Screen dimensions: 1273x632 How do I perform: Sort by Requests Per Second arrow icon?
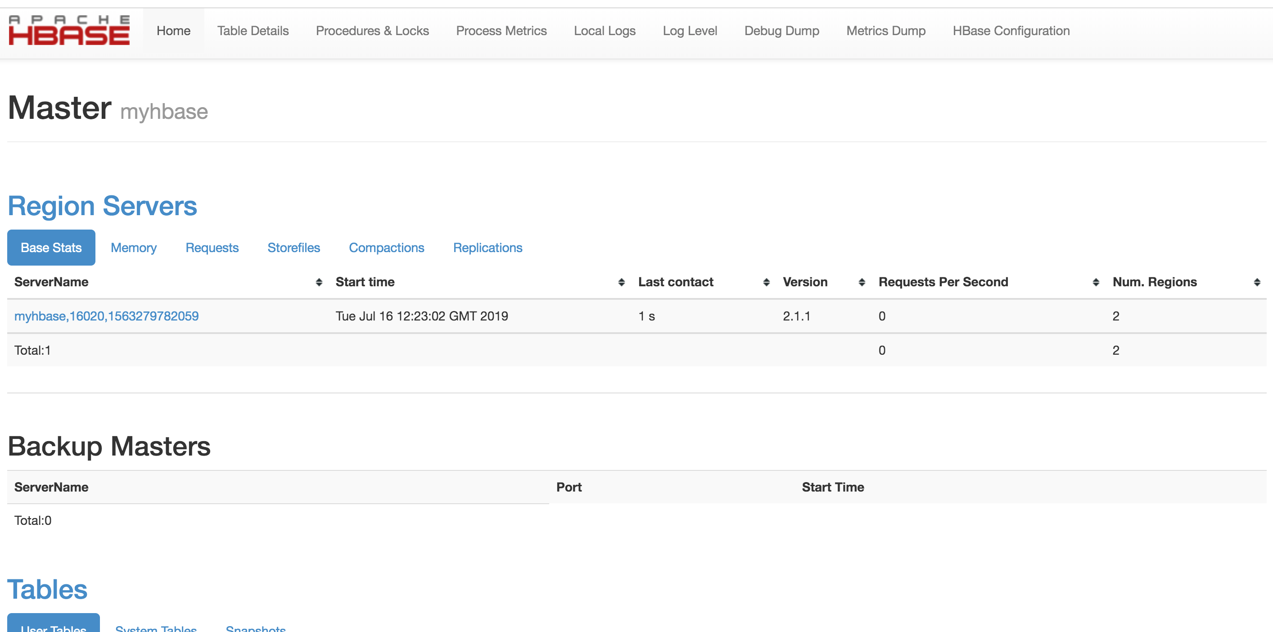point(1096,282)
